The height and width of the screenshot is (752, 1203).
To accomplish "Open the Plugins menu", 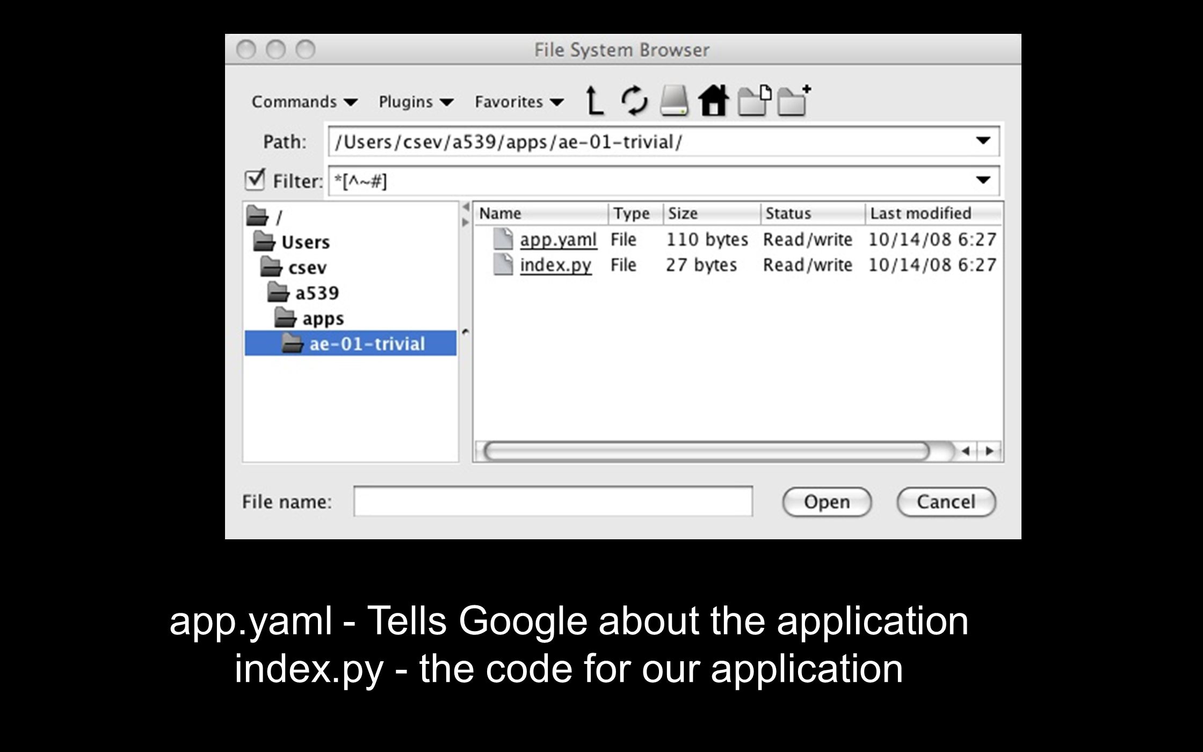I will click(416, 102).
